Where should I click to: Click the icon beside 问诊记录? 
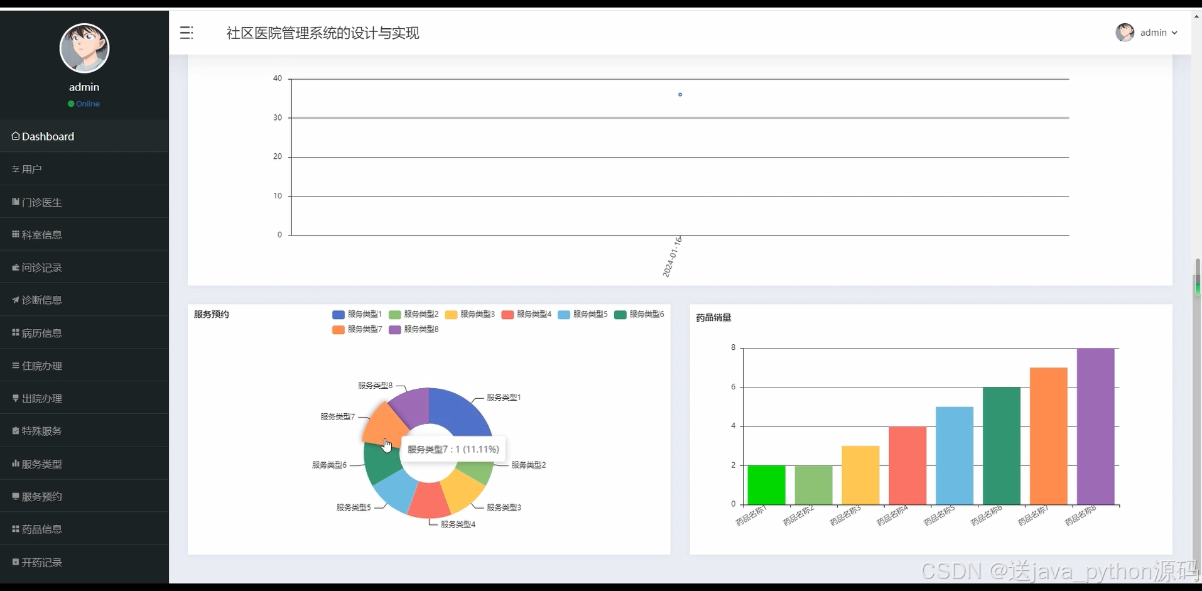point(16,268)
